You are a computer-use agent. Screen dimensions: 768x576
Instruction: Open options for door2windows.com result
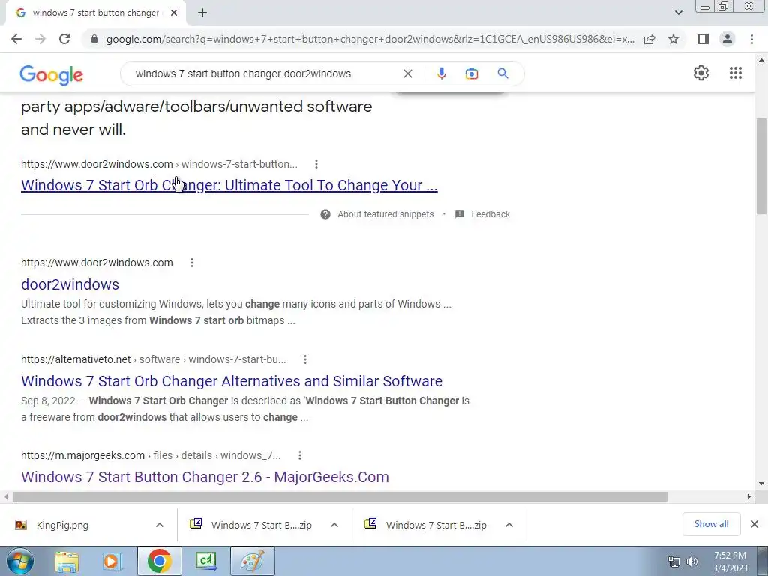click(192, 262)
